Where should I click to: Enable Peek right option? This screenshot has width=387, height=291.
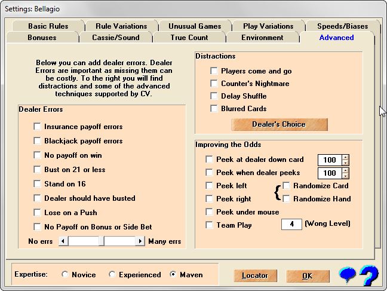click(209, 198)
